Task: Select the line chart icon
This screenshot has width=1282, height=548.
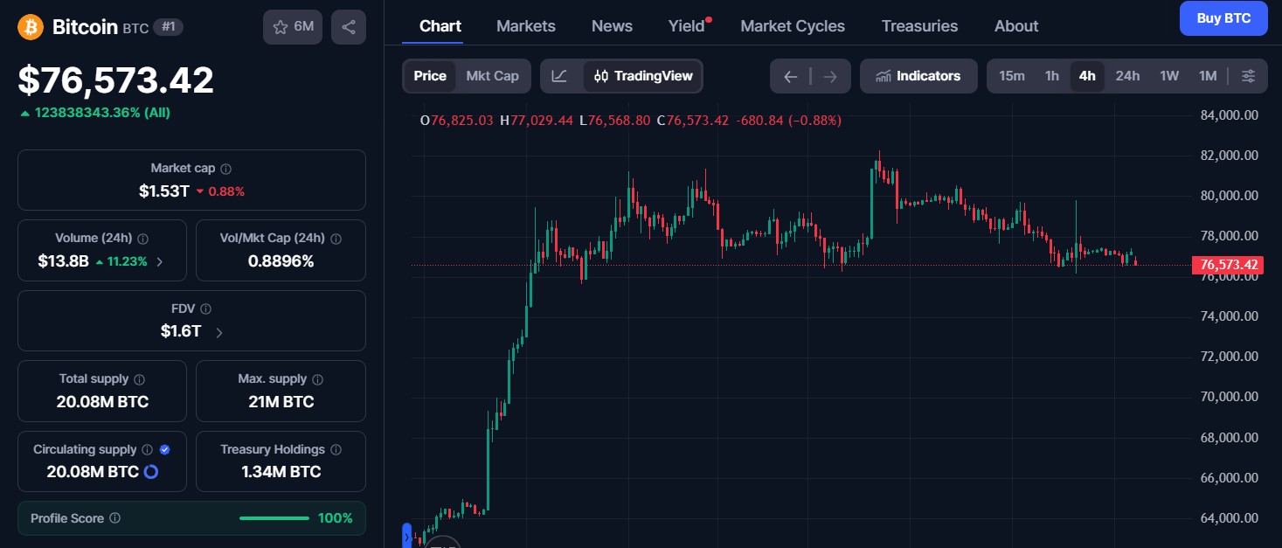Action: (x=559, y=76)
